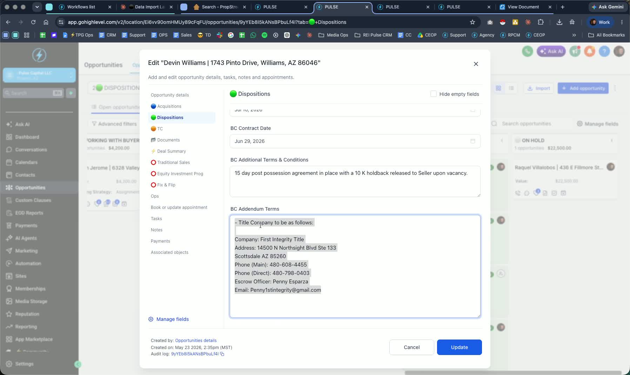Select the Dispositions section
Screen dimensions: 630x375
point(182,118)
